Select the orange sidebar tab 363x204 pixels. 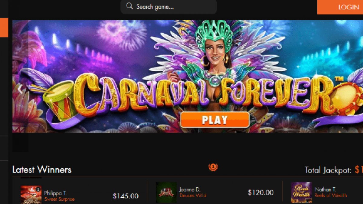click(x=4, y=28)
